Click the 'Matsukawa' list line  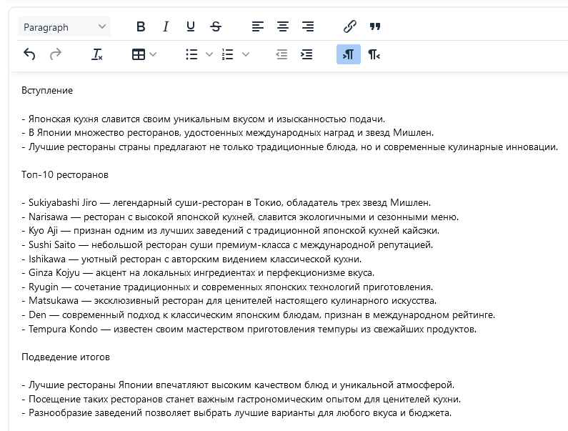coord(229,300)
